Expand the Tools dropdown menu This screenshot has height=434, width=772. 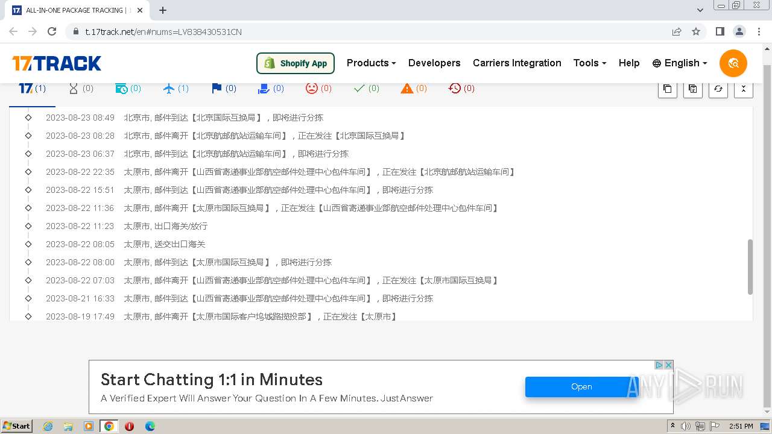coord(589,63)
